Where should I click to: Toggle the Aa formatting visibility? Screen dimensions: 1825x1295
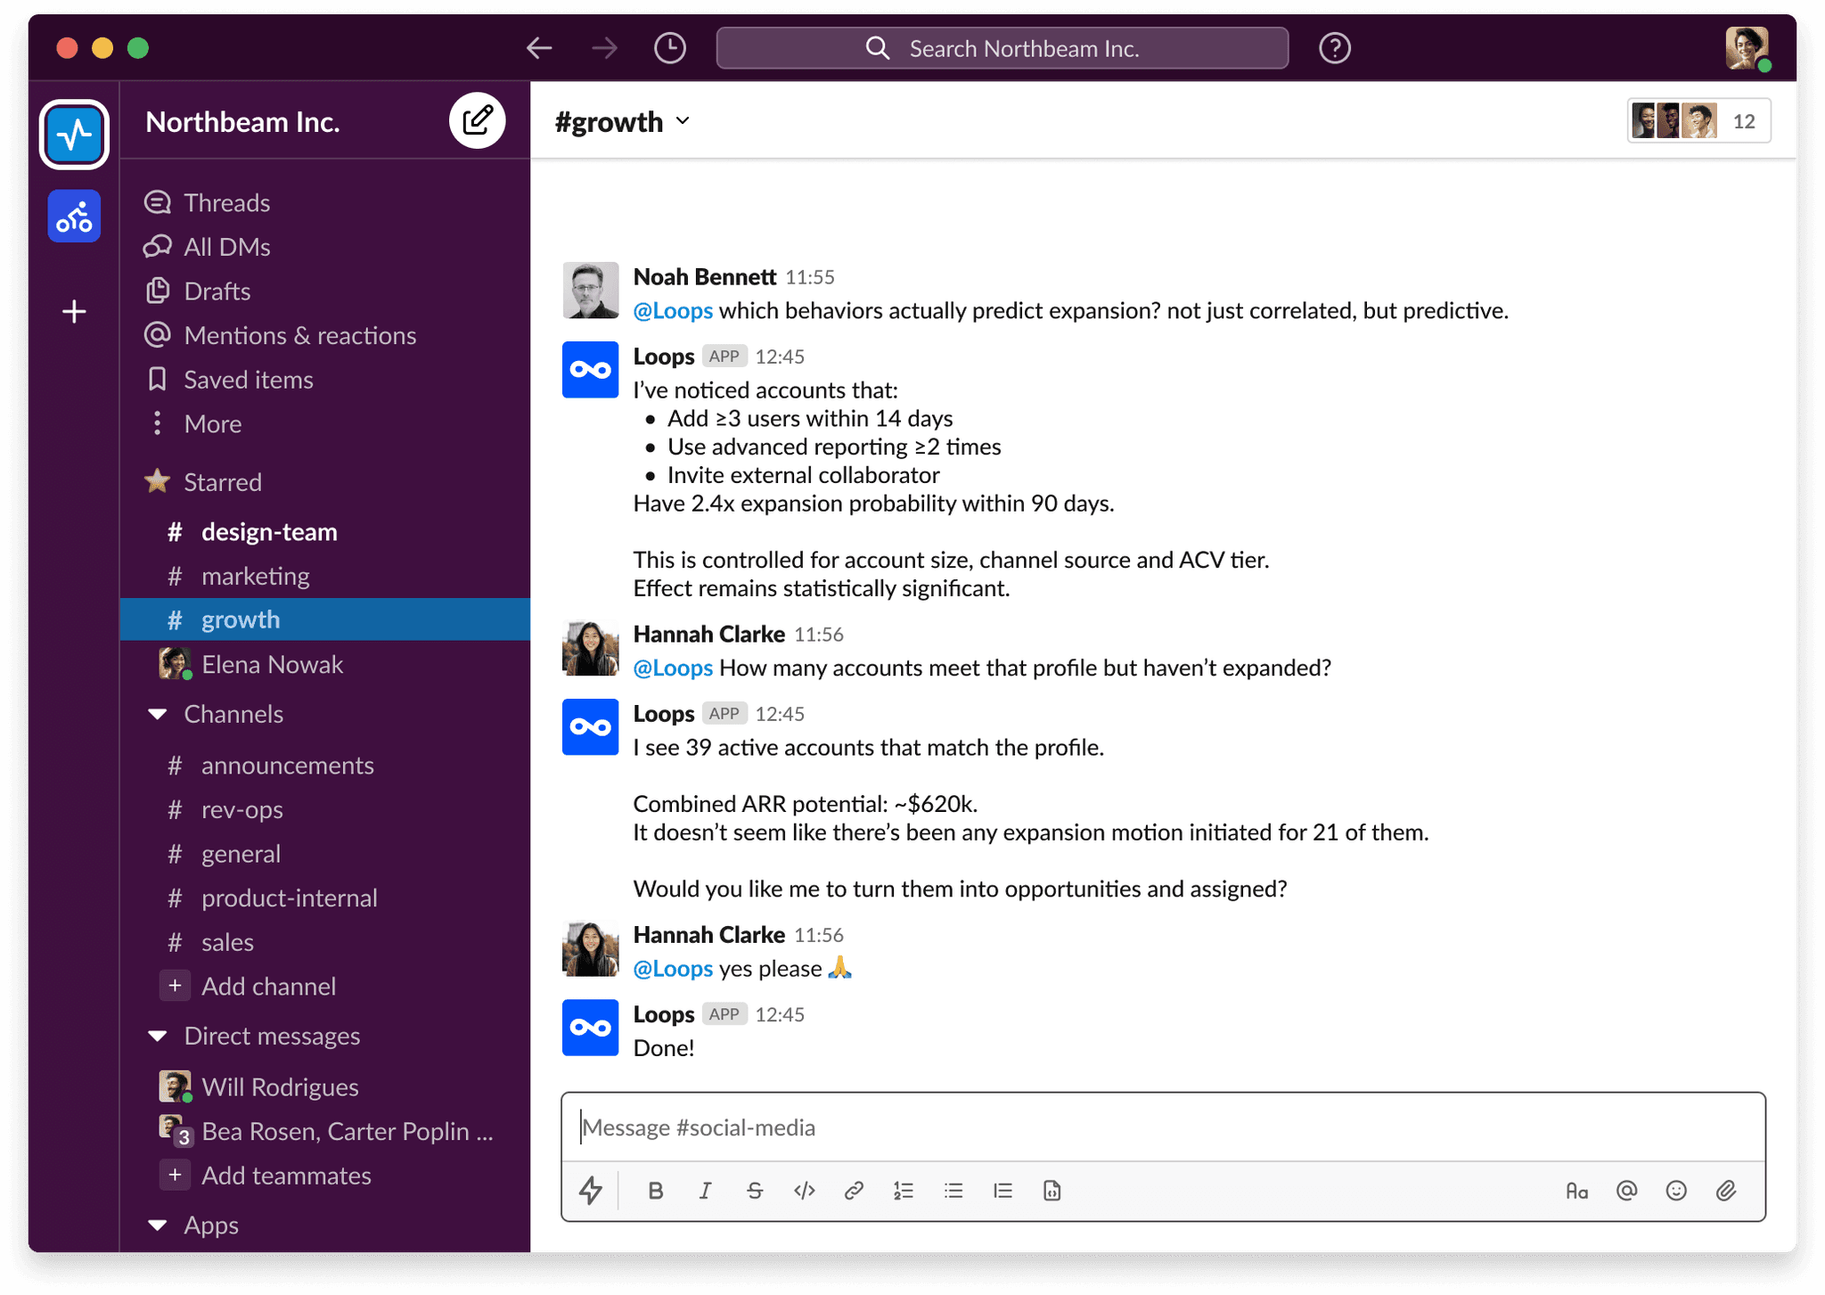tap(1576, 1191)
